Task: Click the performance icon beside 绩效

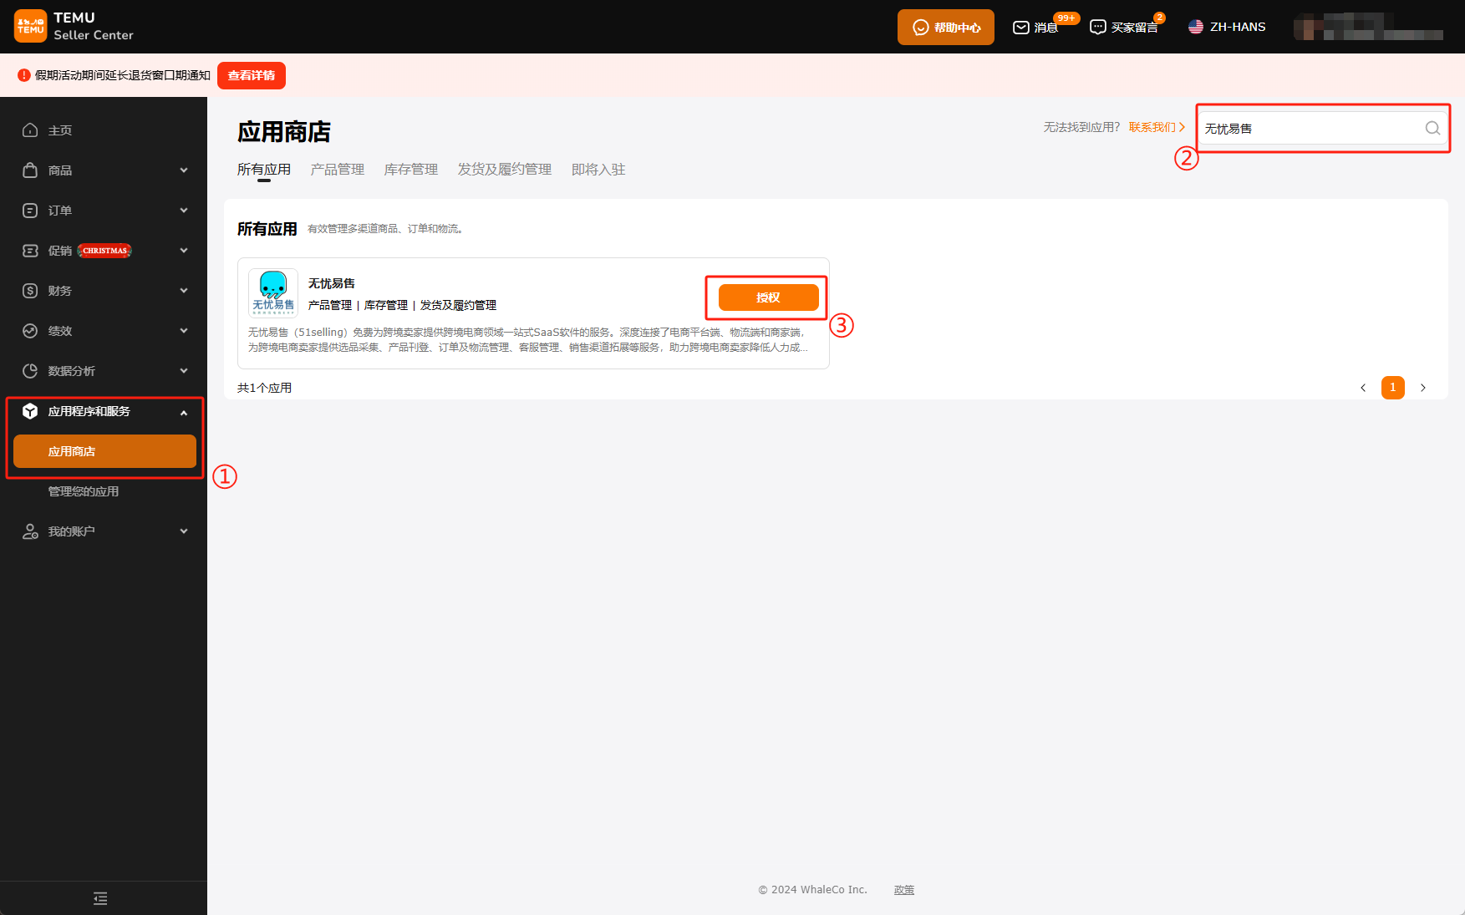Action: pos(30,331)
